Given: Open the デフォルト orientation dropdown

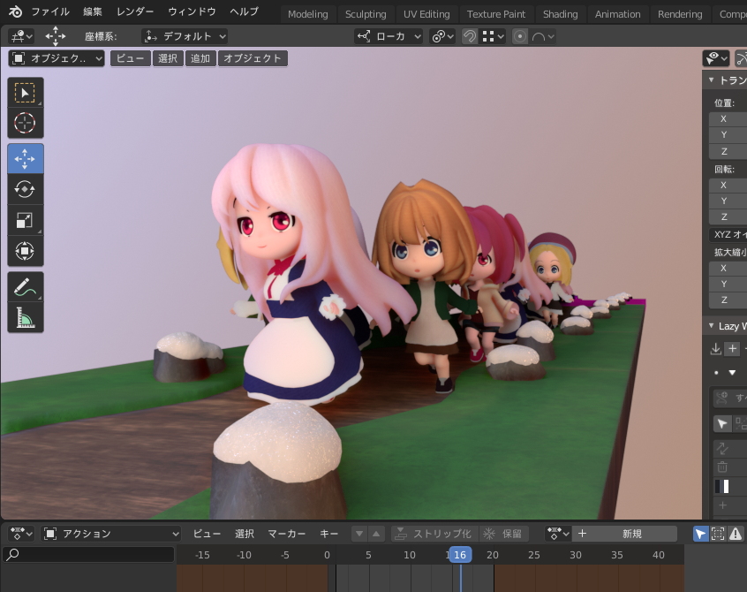Looking at the screenshot, I should (185, 36).
